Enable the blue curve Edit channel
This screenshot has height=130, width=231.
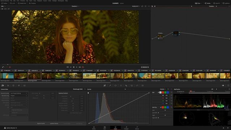(x=168, y=92)
